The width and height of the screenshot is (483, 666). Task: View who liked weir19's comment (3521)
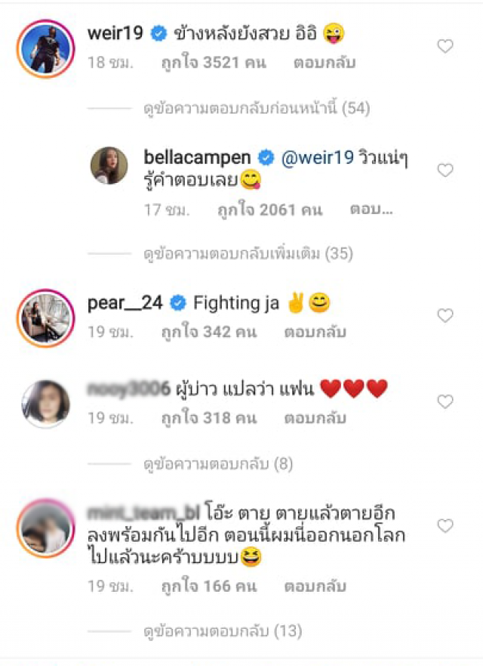[214, 63]
